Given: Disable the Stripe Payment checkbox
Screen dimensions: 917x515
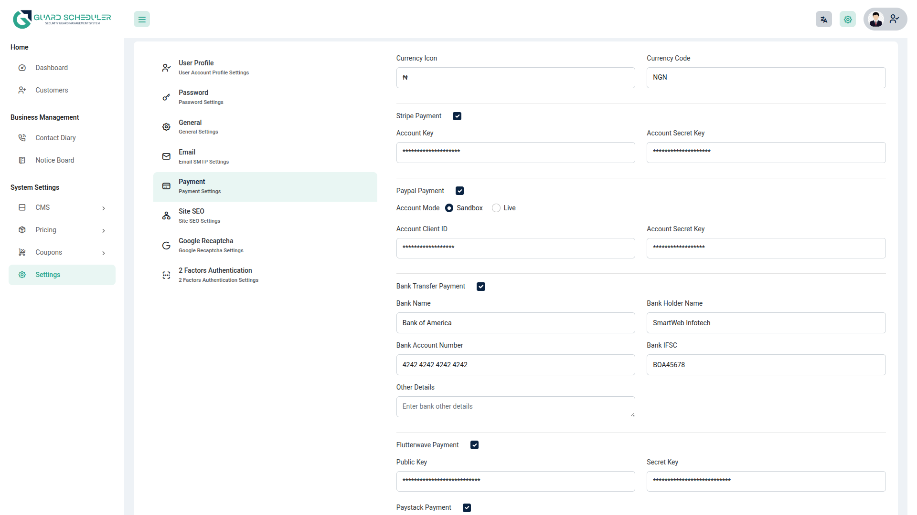Looking at the screenshot, I should tap(457, 116).
